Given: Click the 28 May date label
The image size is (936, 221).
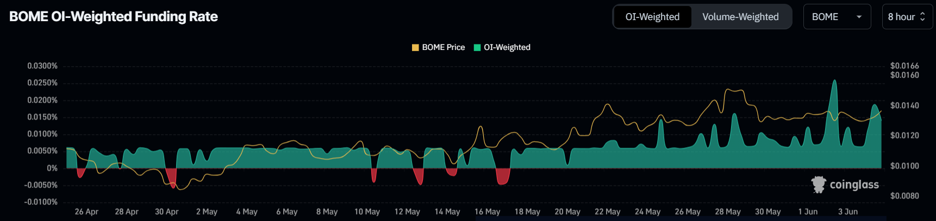Looking at the screenshot, I should tap(728, 212).
